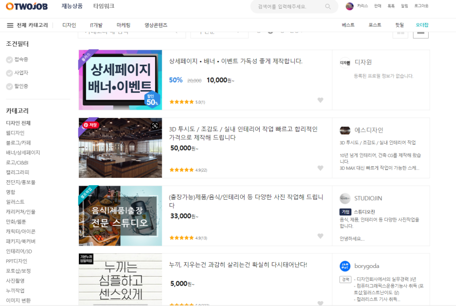Select 배너/상세페이지 category
The height and width of the screenshot is (306, 456).
coord(23,153)
